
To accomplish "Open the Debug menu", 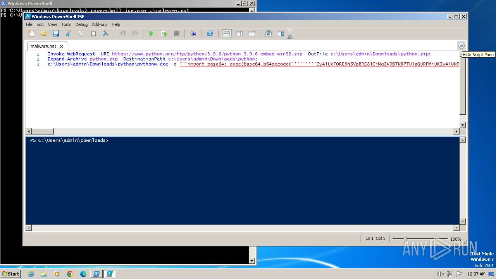I will click(81, 24).
